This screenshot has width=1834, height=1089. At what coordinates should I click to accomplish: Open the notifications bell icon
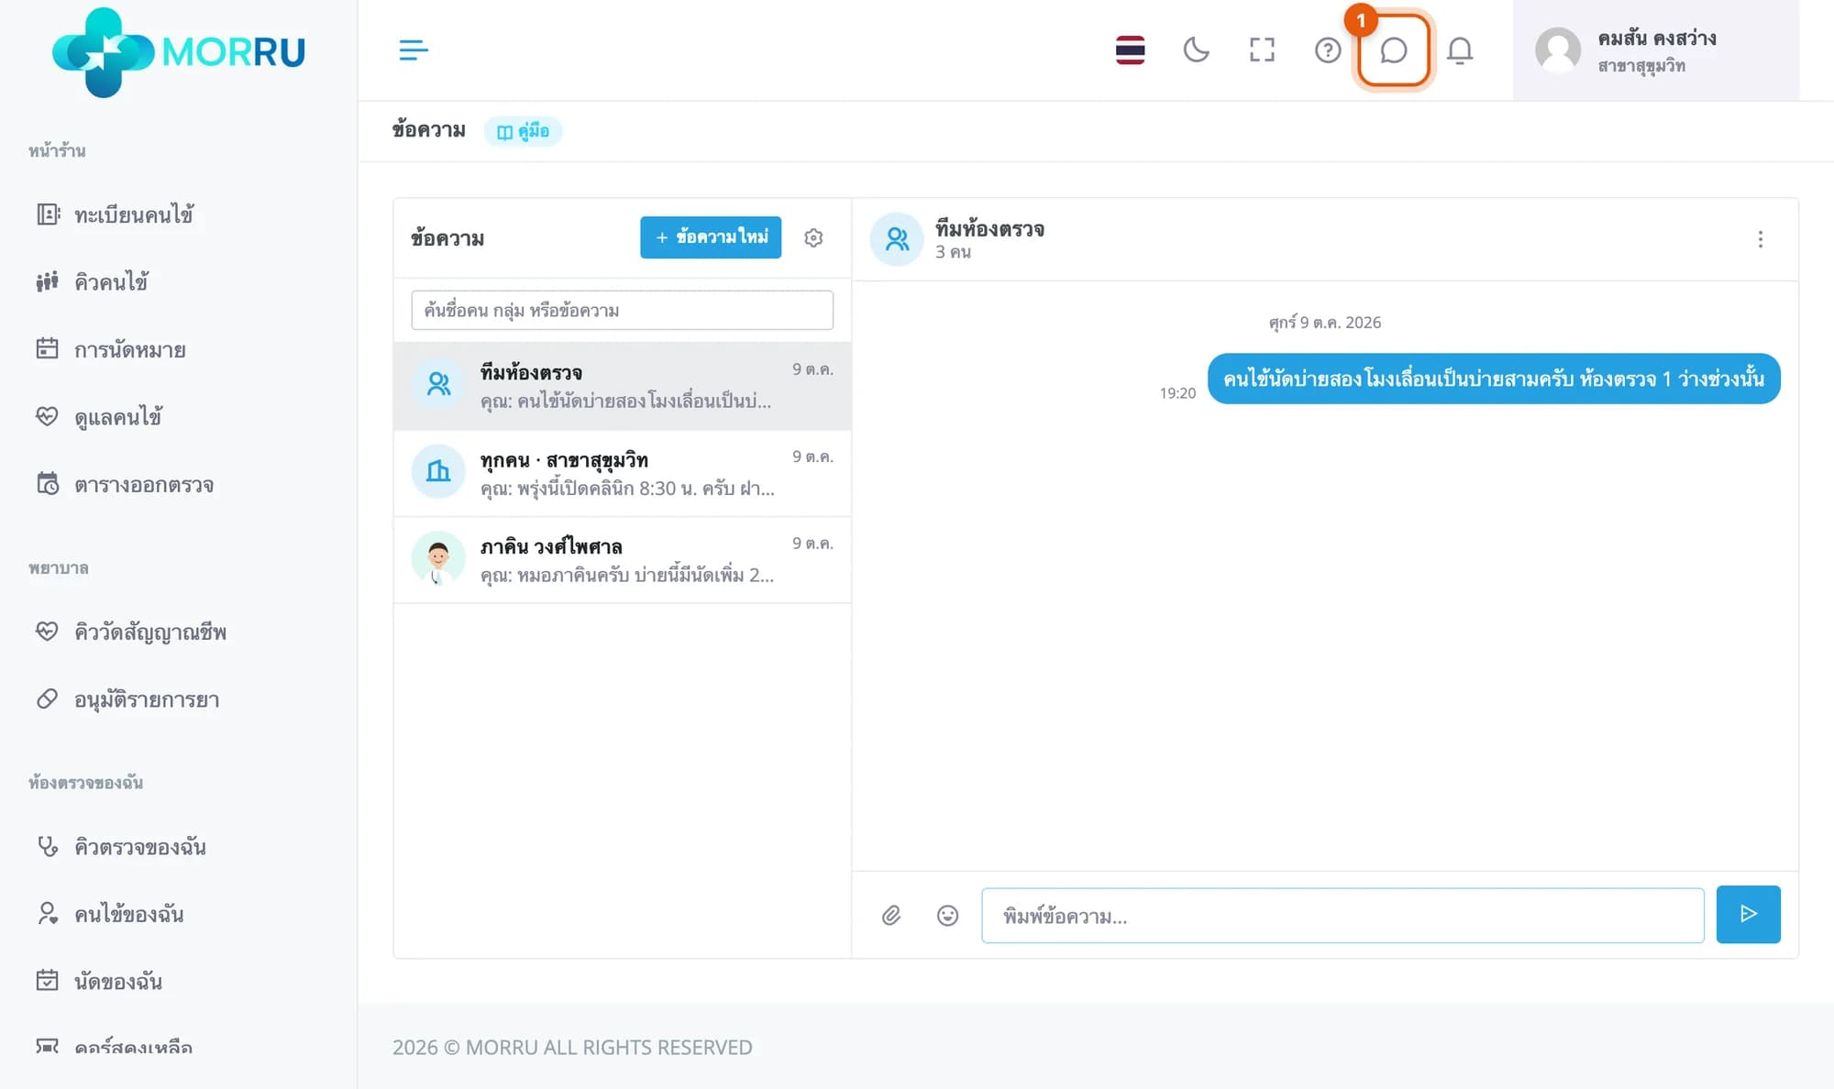pyautogui.click(x=1460, y=49)
